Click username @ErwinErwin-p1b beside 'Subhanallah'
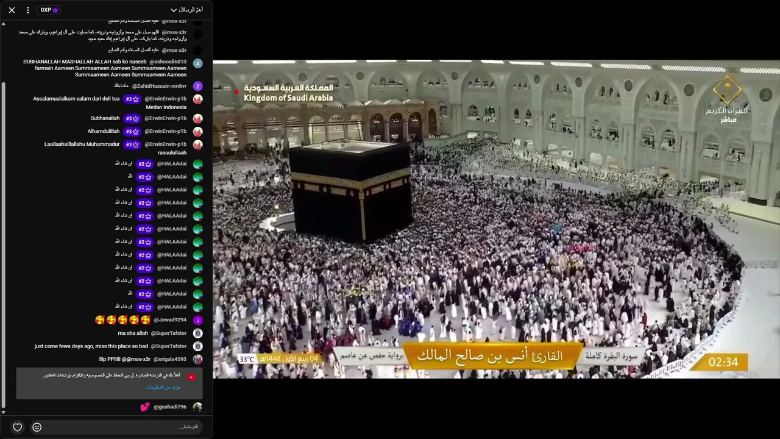Viewport: 780px width, 439px height. (165, 118)
